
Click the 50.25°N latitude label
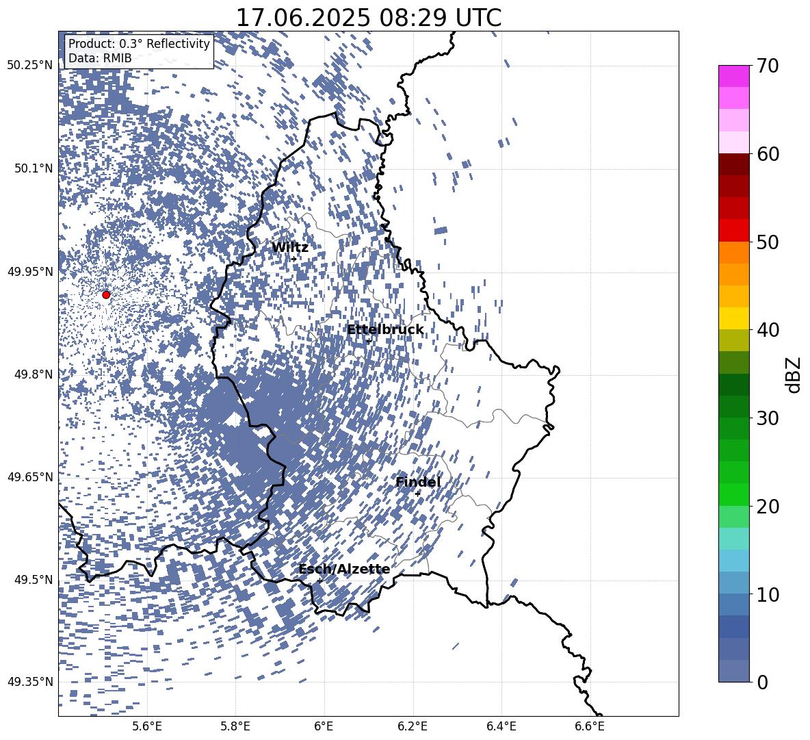(x=30, y=66)
